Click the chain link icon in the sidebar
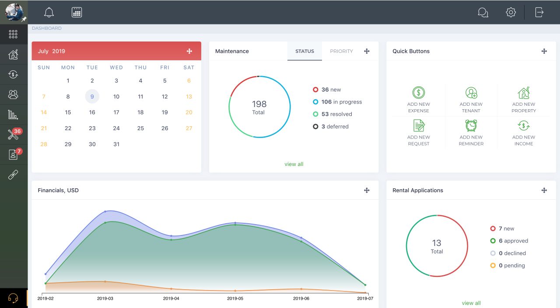The height and width of the screenshot is (308, 560). click(x=13, y=174)
